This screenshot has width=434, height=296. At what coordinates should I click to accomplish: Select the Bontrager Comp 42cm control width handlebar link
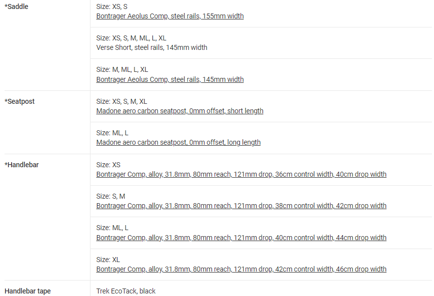tap(241, 269)
